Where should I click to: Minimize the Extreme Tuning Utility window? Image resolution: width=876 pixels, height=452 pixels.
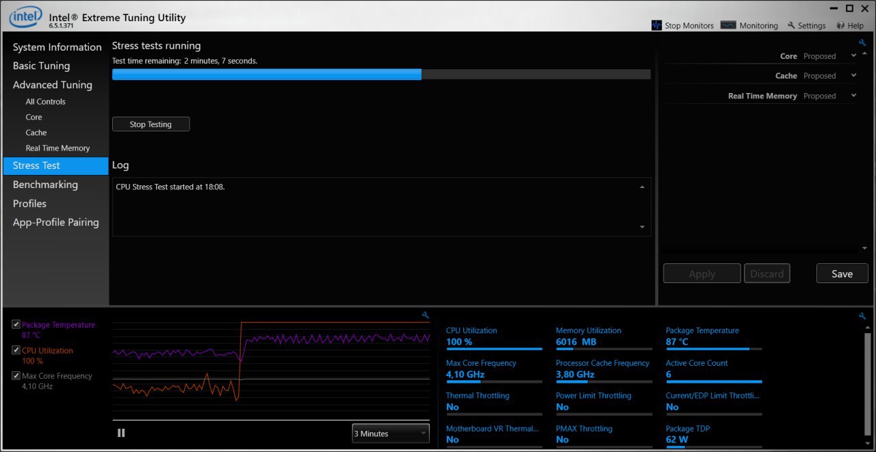pyautogui.click(x=833, y=8)
